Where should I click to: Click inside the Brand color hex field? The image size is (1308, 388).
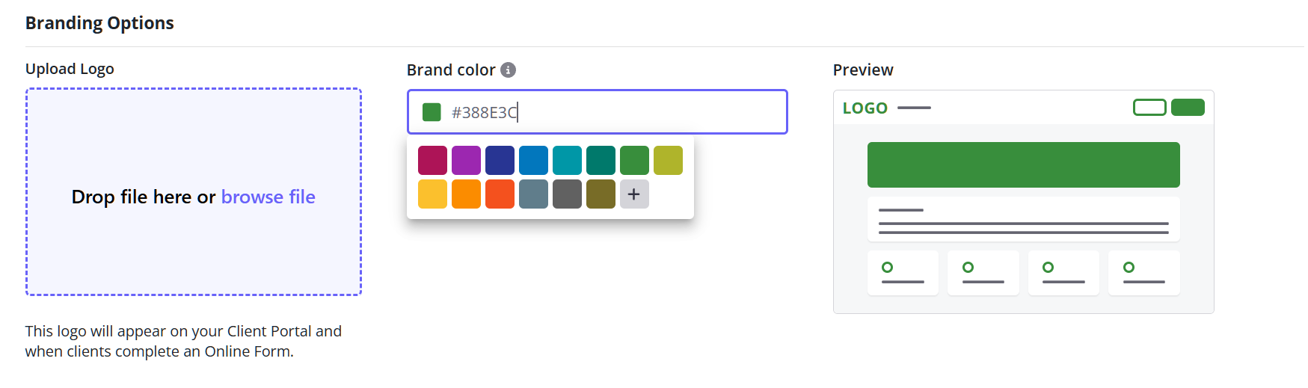(636, 112)
